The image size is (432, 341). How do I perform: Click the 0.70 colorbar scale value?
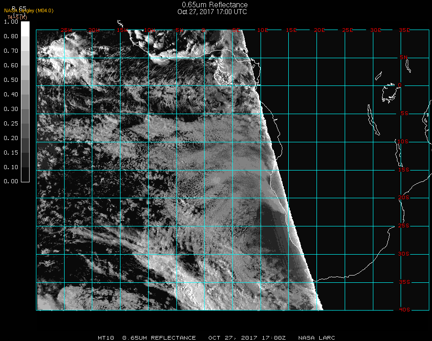coord(11,51)
